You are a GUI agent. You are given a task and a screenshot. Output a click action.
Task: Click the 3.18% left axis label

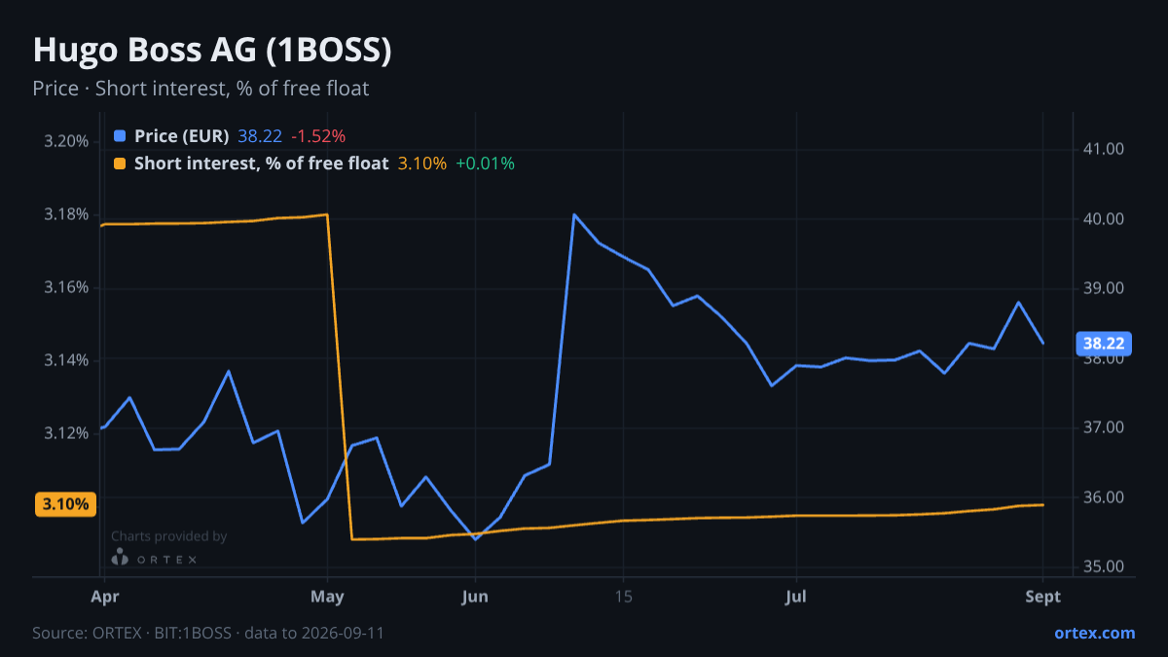tap(67, 214)
